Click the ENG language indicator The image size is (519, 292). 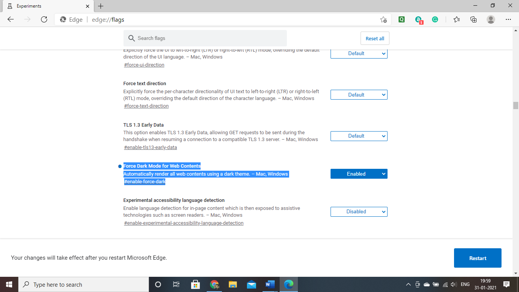[465, 284]
